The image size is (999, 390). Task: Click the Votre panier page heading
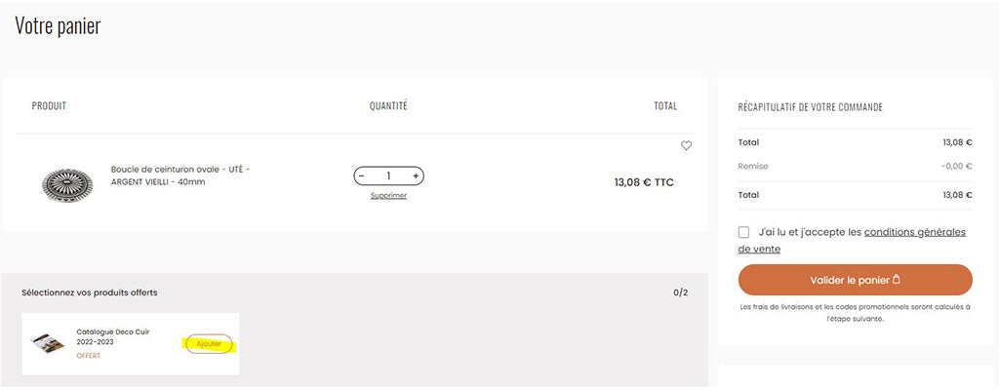(58, 26)
